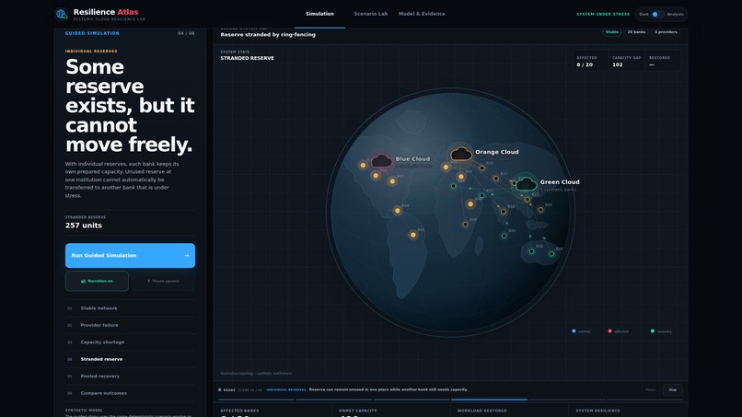Screen dimensions: 742x417
Task: Click the STRANDED RESERVE system state label
Action: point(247,58)
